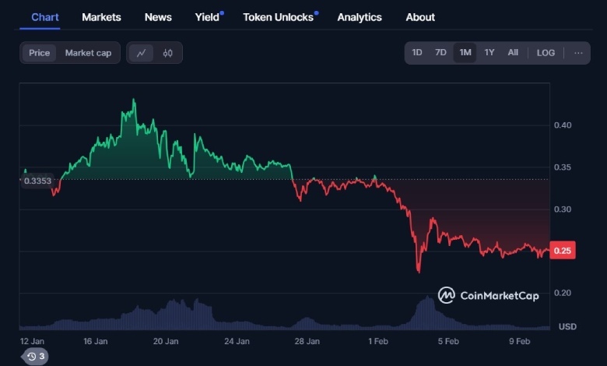Enable LOG scale on chart
Viewport: 607px width, 366px height.
pyautogui.click(x=546, y=53)
